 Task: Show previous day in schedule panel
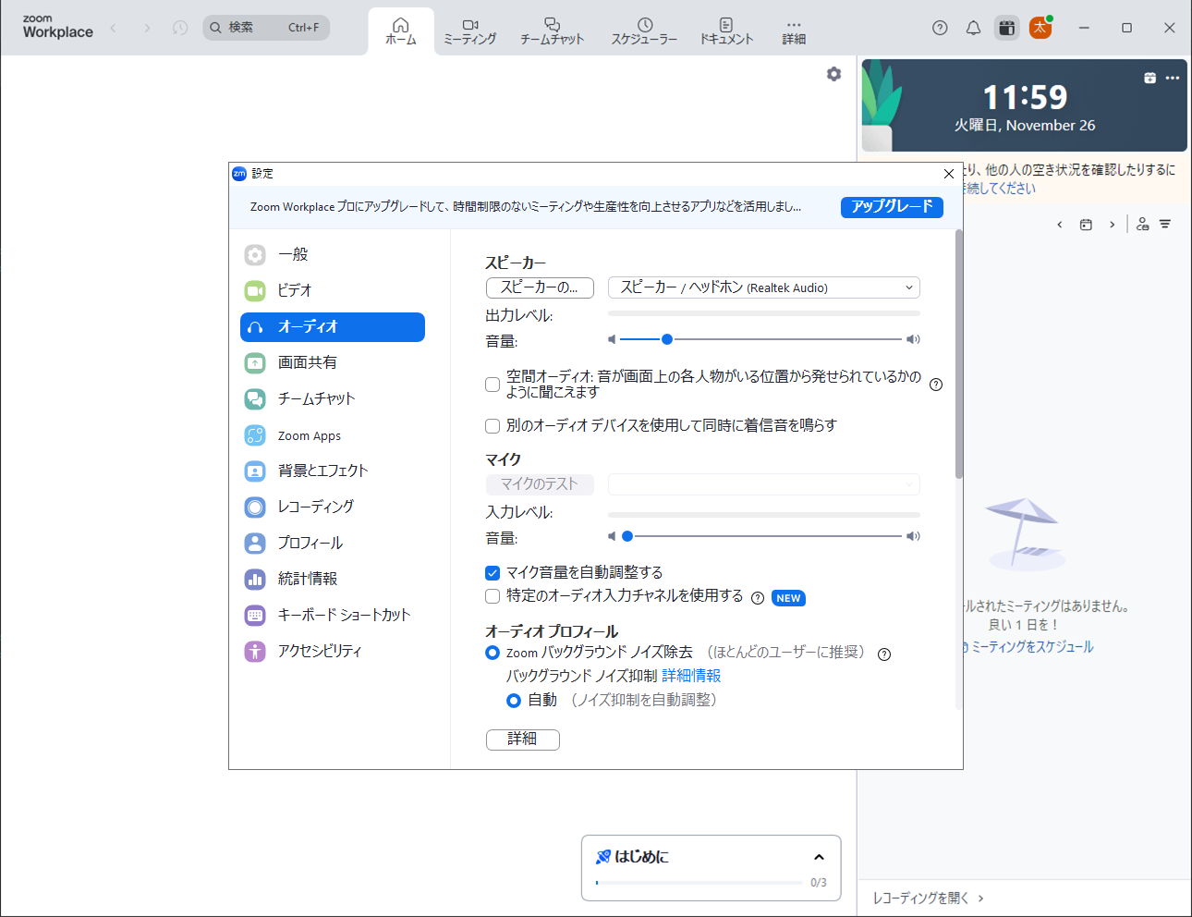tap(1059, 225)
